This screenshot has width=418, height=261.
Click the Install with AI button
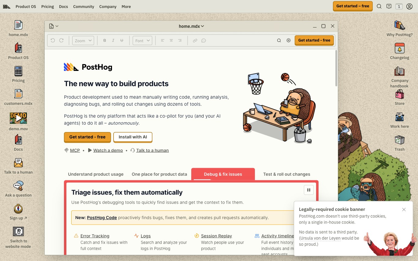click(133, 137)
